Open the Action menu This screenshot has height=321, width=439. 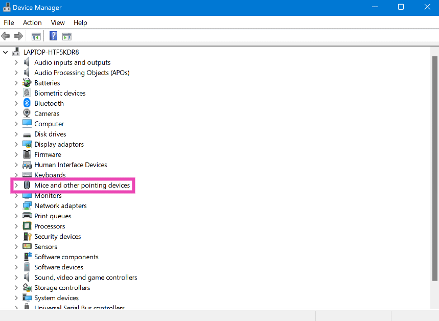[x=32, y=22]
